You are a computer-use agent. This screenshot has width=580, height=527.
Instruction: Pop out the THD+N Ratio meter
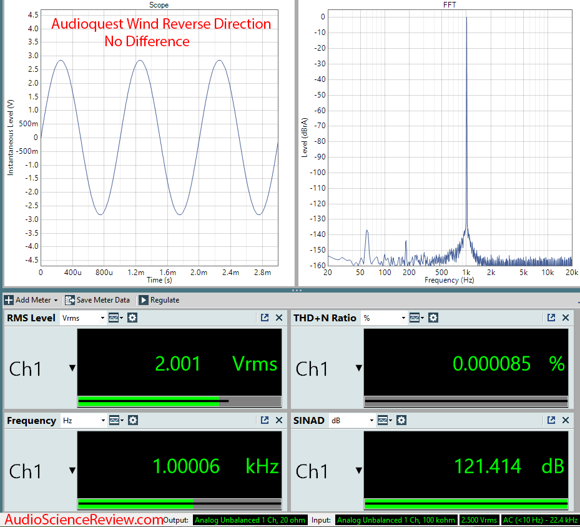coord(551,318)
